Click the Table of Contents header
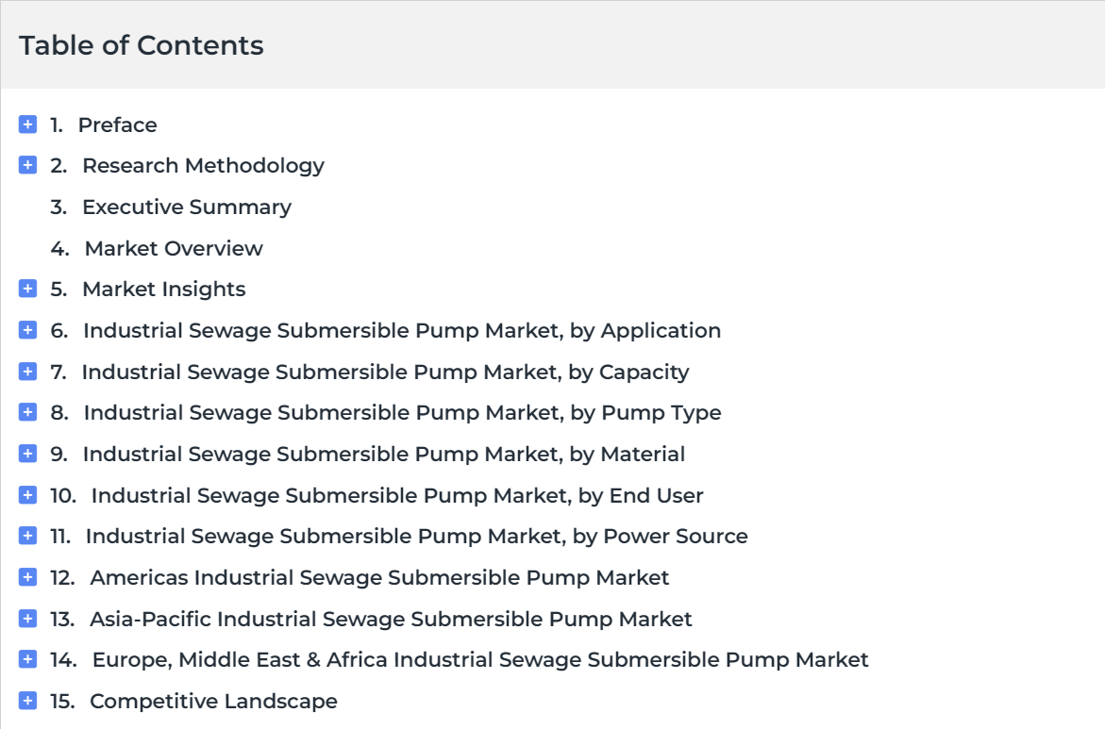 (141, 45)
